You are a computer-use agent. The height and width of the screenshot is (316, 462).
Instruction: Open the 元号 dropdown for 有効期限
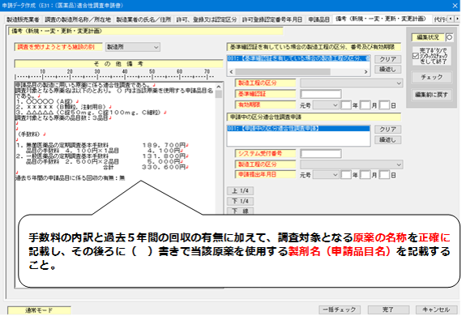326,105
